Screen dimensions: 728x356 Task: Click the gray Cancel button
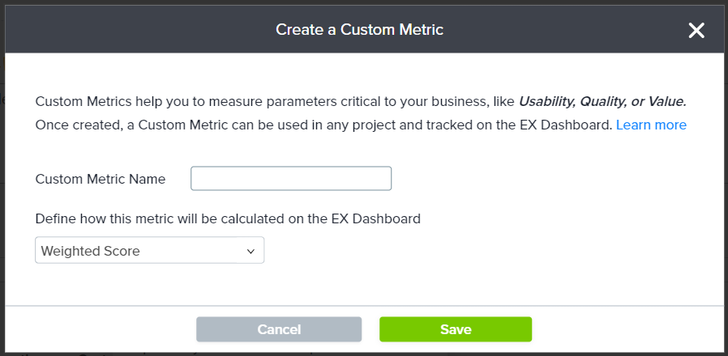pyautogui.click(x=279, y=329)
